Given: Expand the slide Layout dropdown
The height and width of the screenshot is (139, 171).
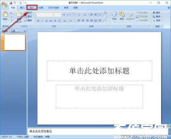Looking at the screenshot, I should click(x=29, y=13).
